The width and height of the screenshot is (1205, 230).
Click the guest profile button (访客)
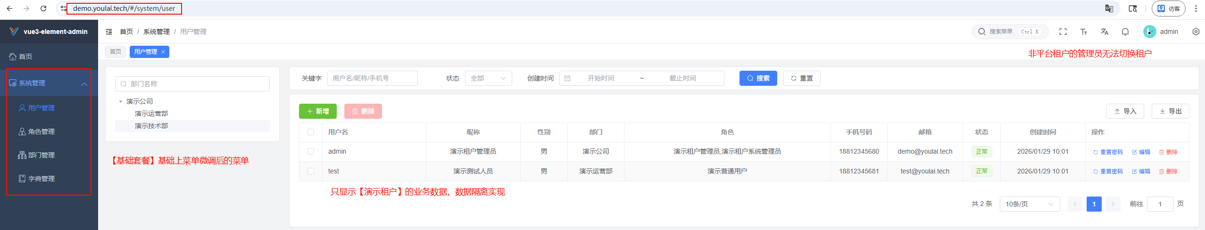(x=1168, y=8)
